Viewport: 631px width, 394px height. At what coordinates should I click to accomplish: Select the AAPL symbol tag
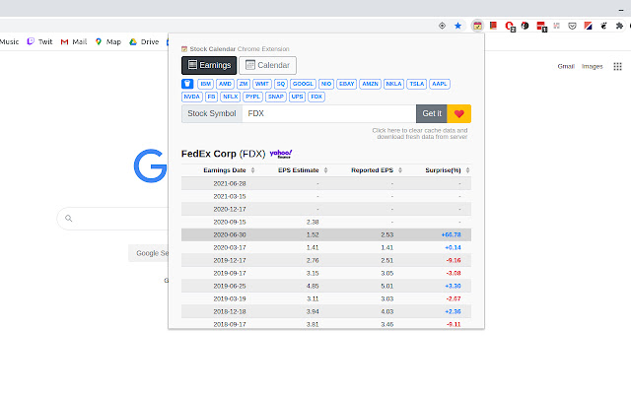440,84
